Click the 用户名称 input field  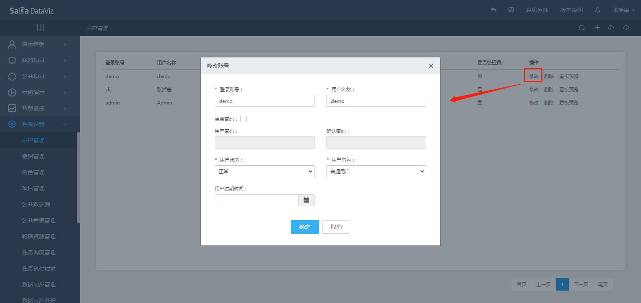[376, 101]
